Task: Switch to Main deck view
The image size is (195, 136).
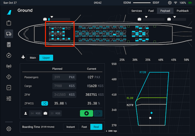Action: point(33,57)
